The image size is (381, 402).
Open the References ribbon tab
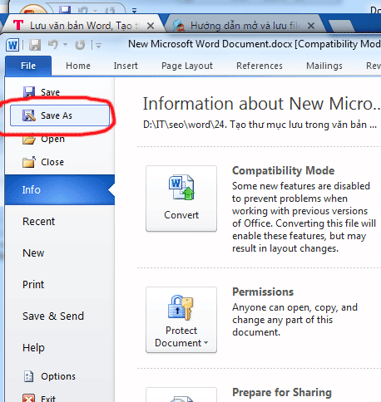260,66
